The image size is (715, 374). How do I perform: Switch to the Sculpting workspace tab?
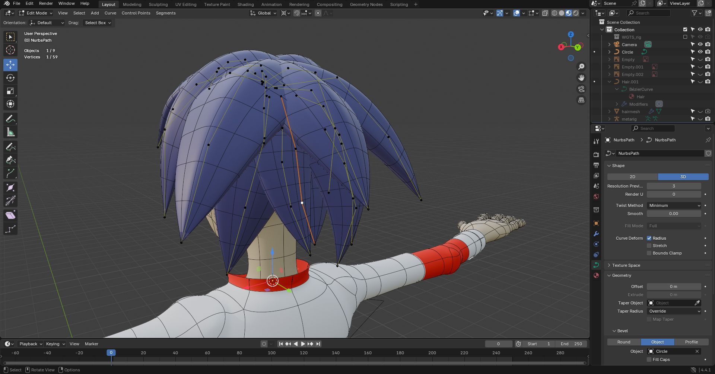pos(158,4)
